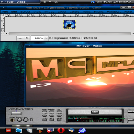Open the Tools menu in GIMP

[86, 12]
